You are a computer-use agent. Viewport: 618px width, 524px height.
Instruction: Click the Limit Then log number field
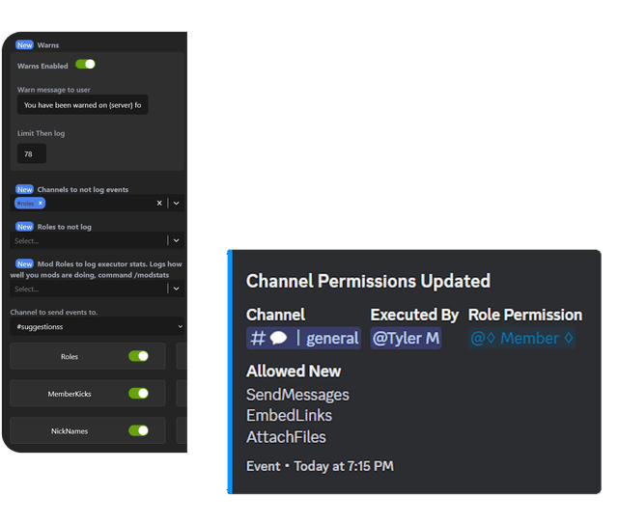(x=31, y=153)
